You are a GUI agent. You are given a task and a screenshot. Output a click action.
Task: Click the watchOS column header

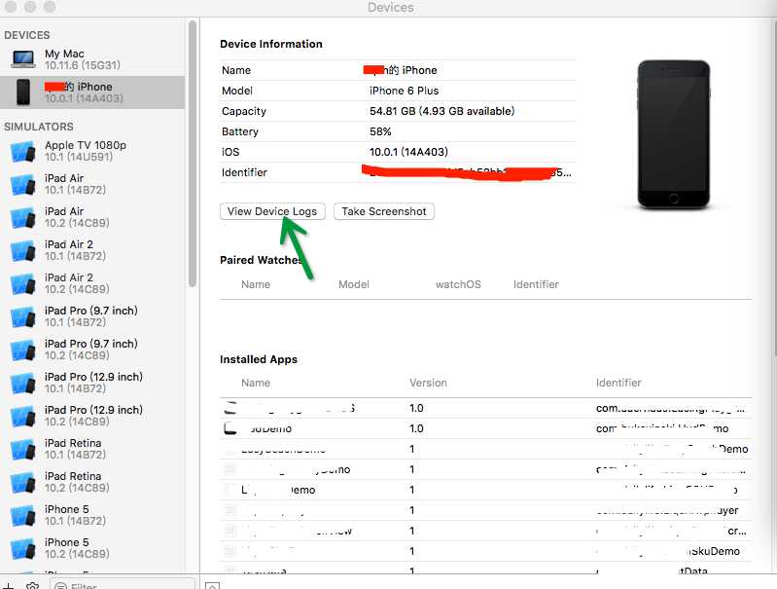pos(458,284)
